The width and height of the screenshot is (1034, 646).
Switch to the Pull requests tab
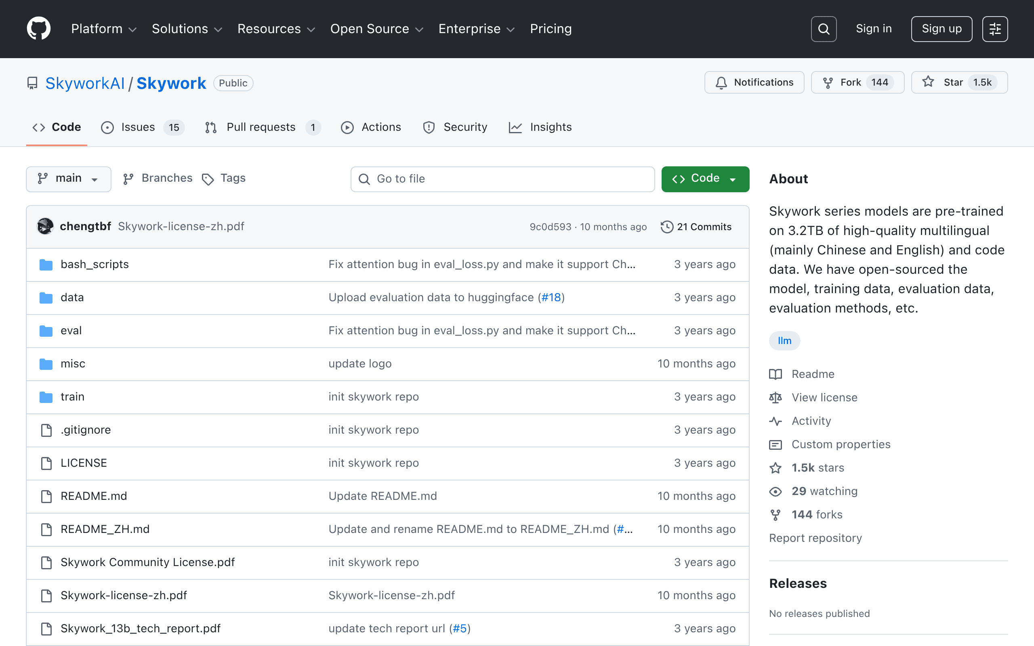click(263, 127)
